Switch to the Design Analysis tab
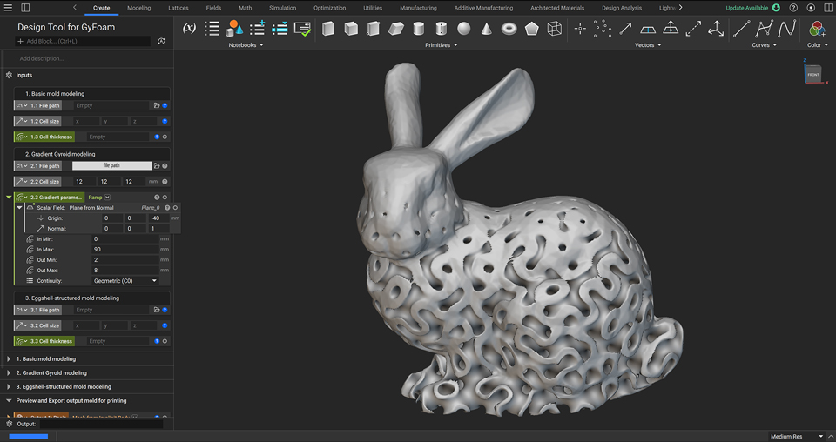Screen dimensions: 836x442 coord(622,8)
